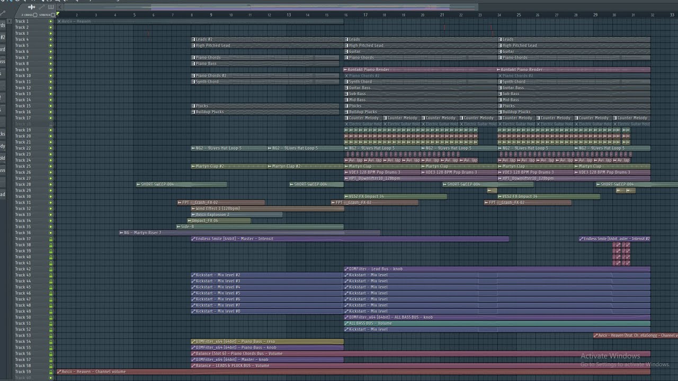This screenshot has height=381, width=678.
Task: Click the horizontal scrollbar overview at the top
Action: coord(271,7)
